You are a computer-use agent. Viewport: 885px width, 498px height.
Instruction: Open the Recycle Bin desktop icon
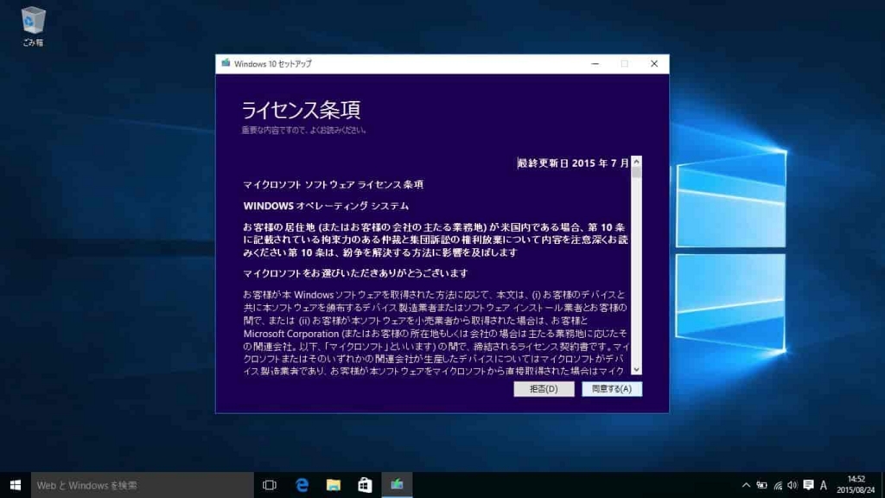click(33, 26)
